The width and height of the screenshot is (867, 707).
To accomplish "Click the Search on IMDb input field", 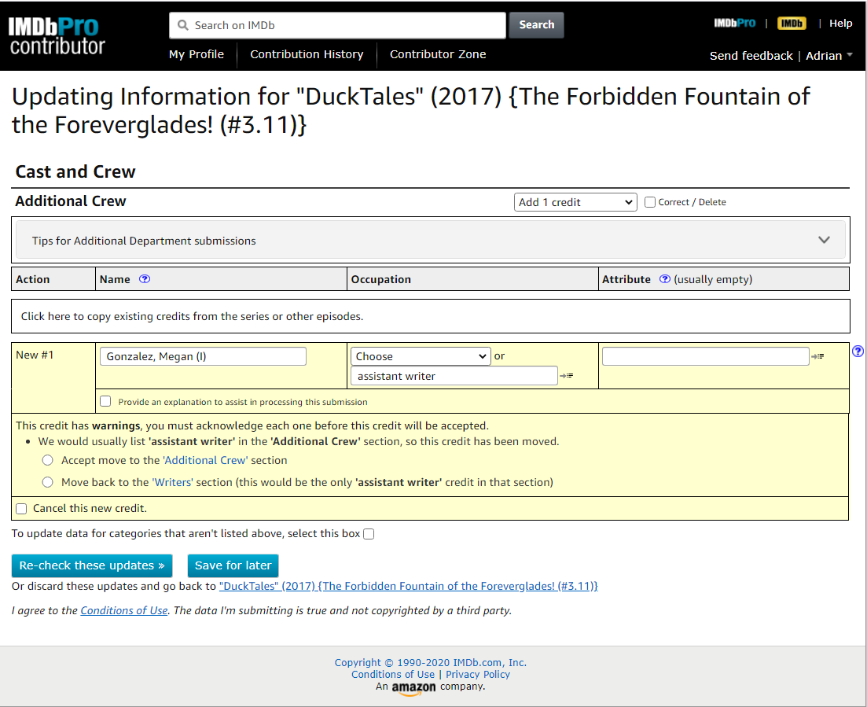I will (x=338, y=25).
